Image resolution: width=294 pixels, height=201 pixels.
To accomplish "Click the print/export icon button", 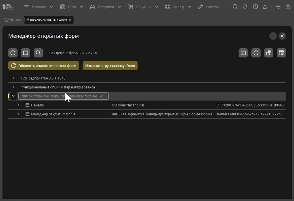I will pyautogui.click(x=269, y=53).
